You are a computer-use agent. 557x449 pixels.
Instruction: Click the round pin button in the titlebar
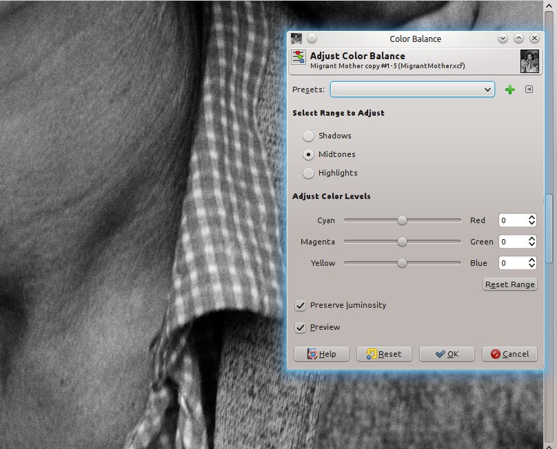[x=312, y=39]
